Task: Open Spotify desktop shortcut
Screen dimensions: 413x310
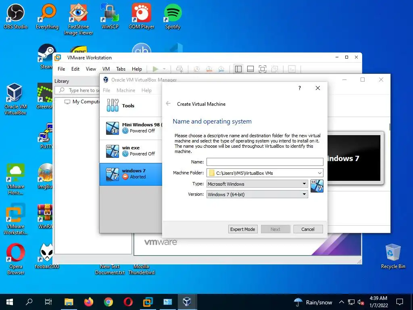Action: pos(173,16)
